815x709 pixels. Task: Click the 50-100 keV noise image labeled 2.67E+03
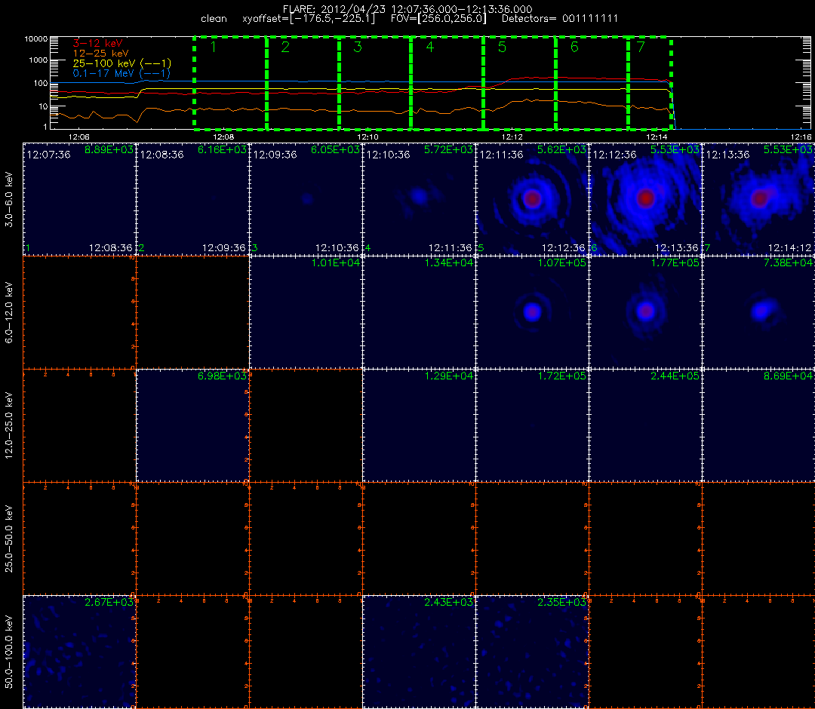79,652
